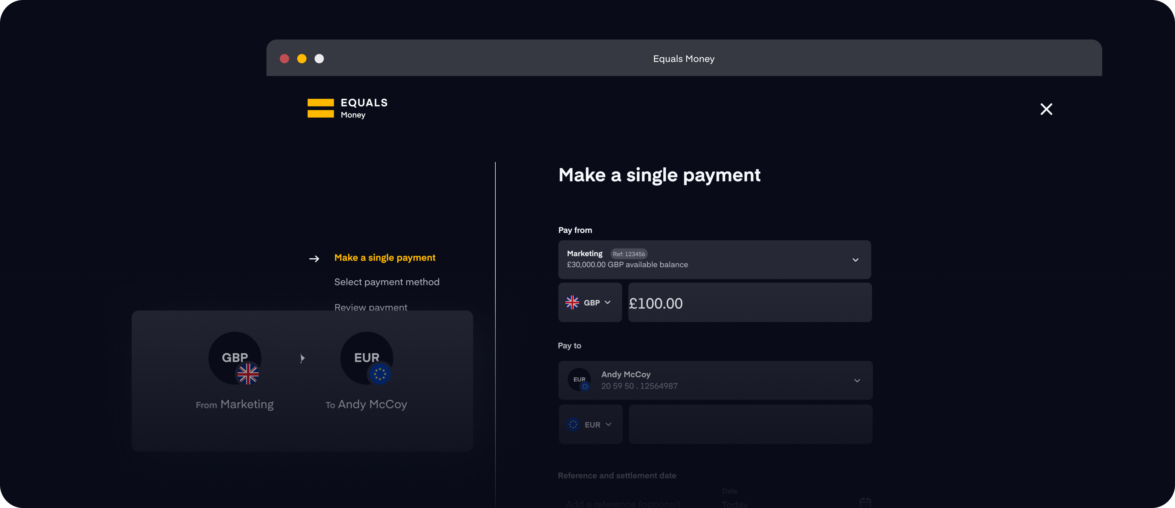Click the EUR circle icon above To Andy McCoy

pos(367,358)
